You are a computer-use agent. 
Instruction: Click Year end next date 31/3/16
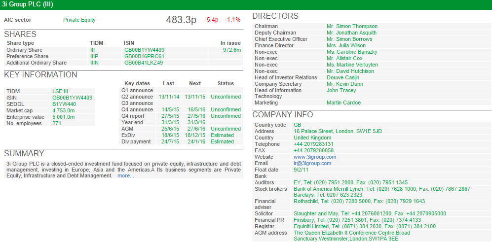coord(196,122)
